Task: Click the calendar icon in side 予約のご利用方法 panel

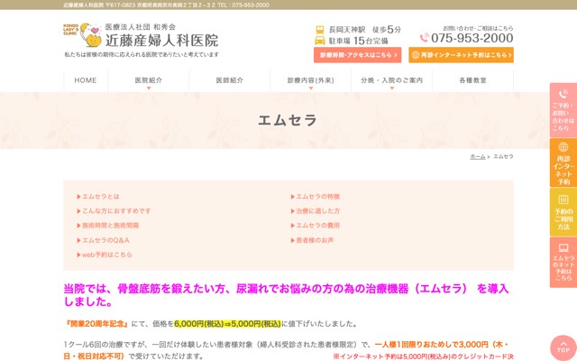Action: [x=563, y=199]
